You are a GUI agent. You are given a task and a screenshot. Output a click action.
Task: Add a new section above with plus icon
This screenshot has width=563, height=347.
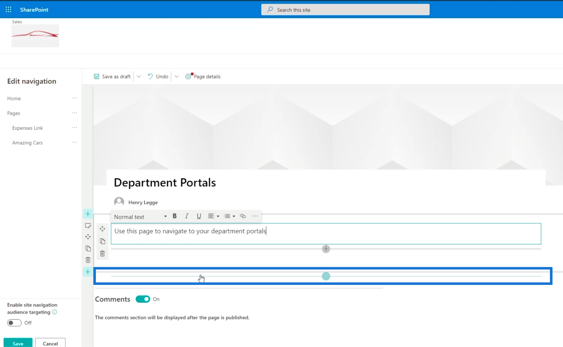pos(88,214)
